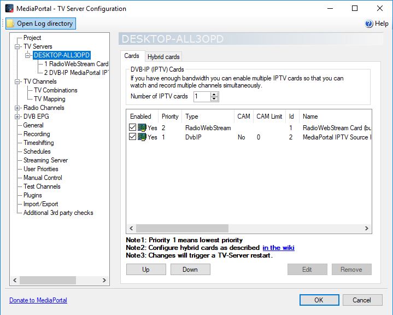Move selected card Up
Viewport: 393px width, 315px height.
point(146,270)
